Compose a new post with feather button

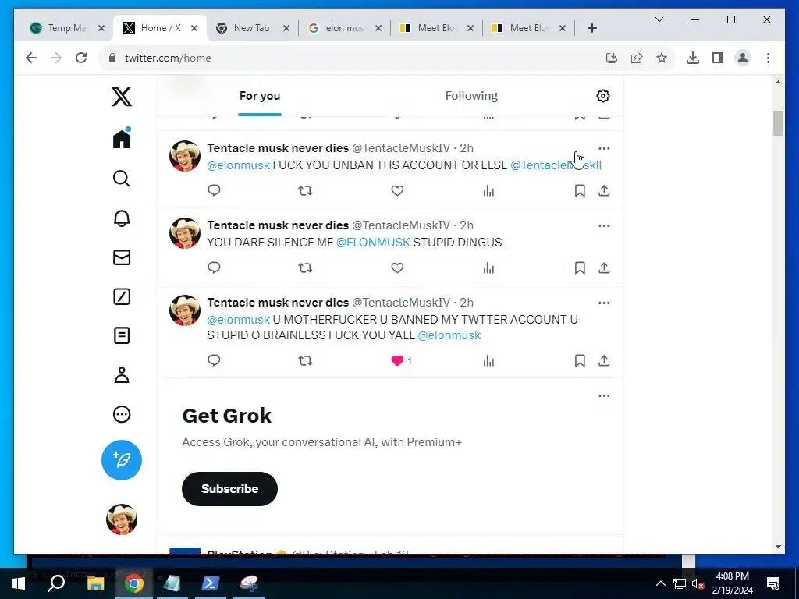click(x=121, y=460)
